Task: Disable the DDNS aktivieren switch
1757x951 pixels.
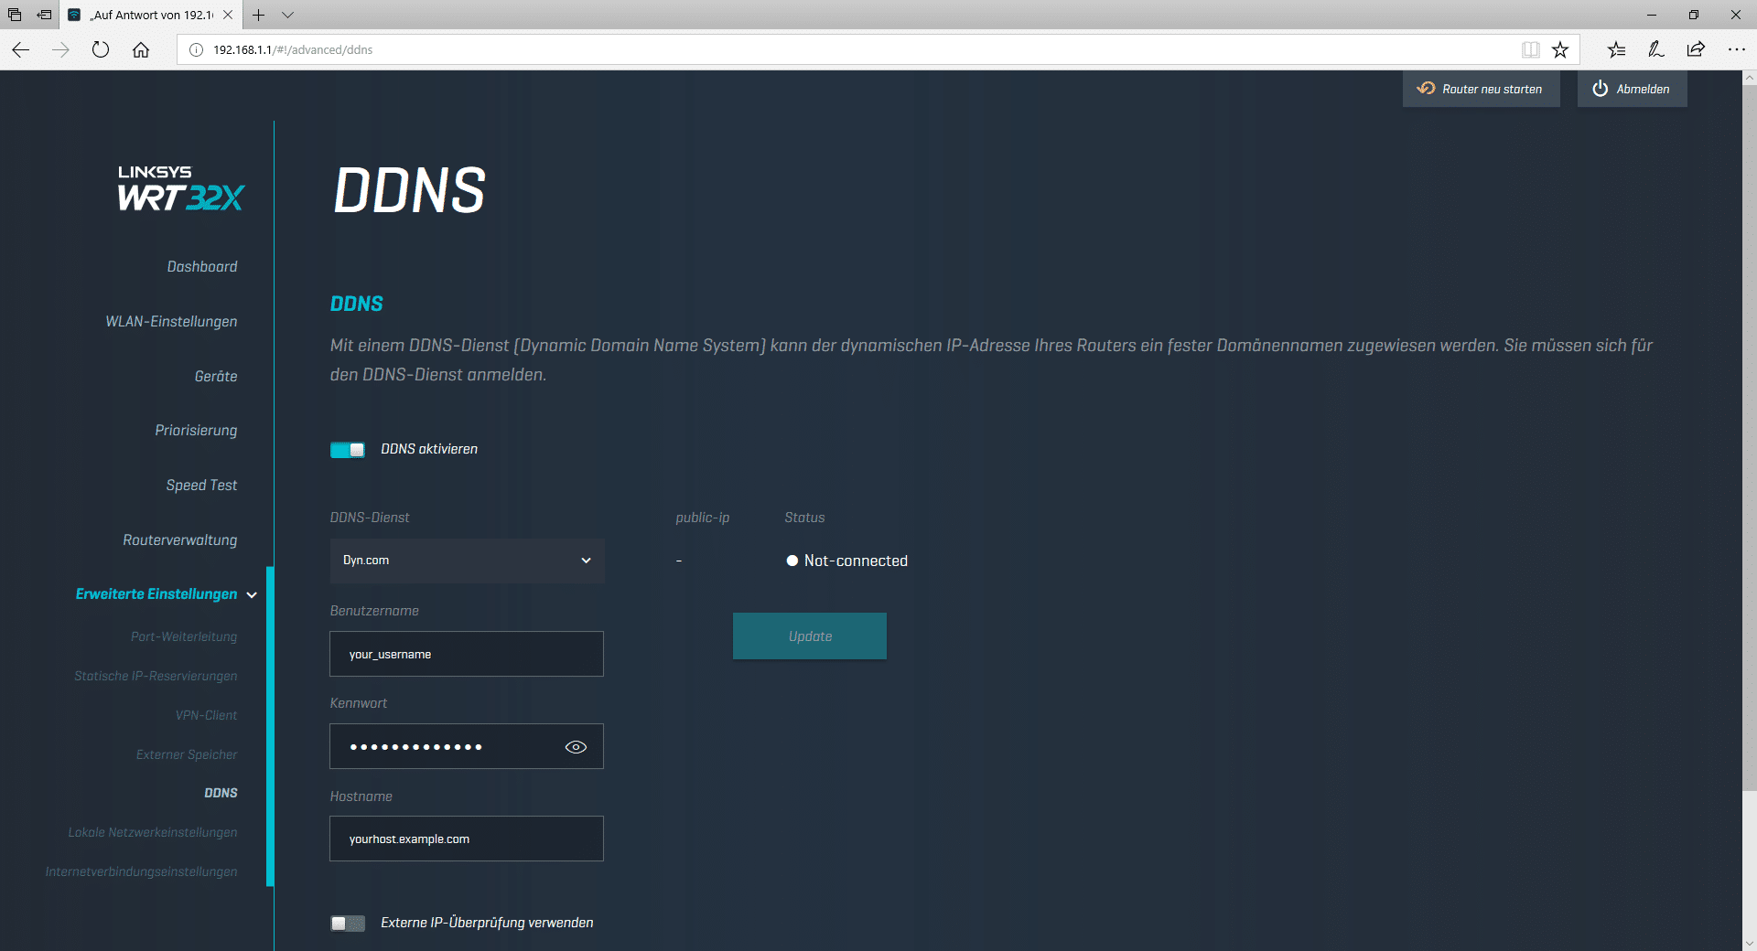Action: (348, 450)
